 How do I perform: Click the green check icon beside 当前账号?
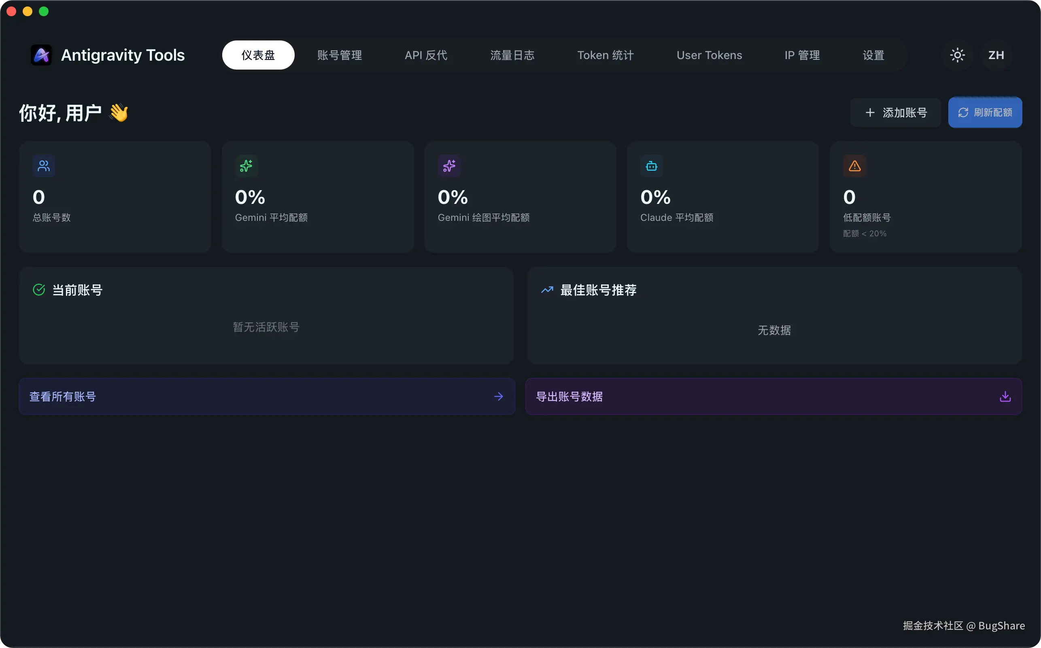tap(39, 290)
